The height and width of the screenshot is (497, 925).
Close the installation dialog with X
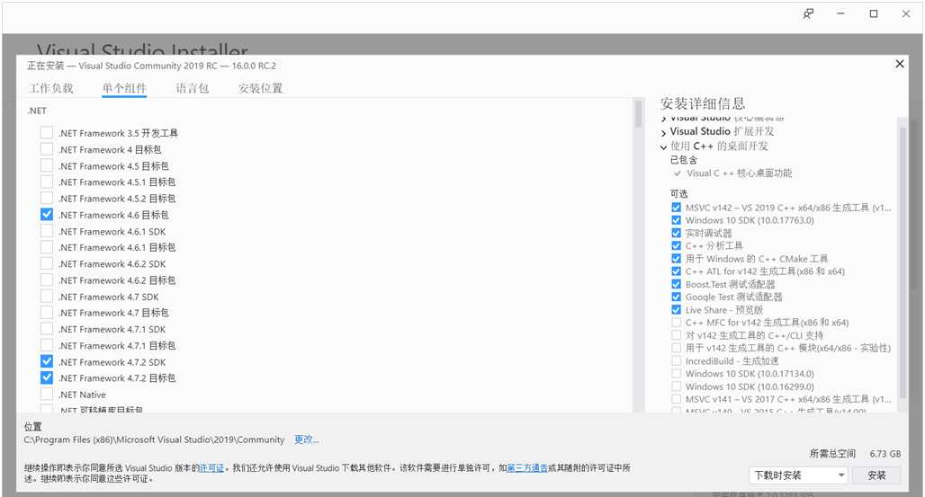(899, 64)
